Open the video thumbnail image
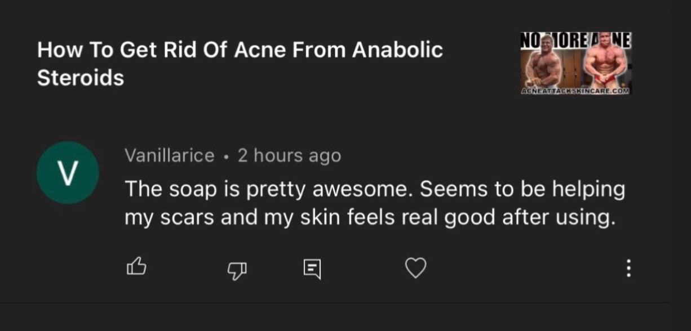The image size is (691, 331). point(575,64)
